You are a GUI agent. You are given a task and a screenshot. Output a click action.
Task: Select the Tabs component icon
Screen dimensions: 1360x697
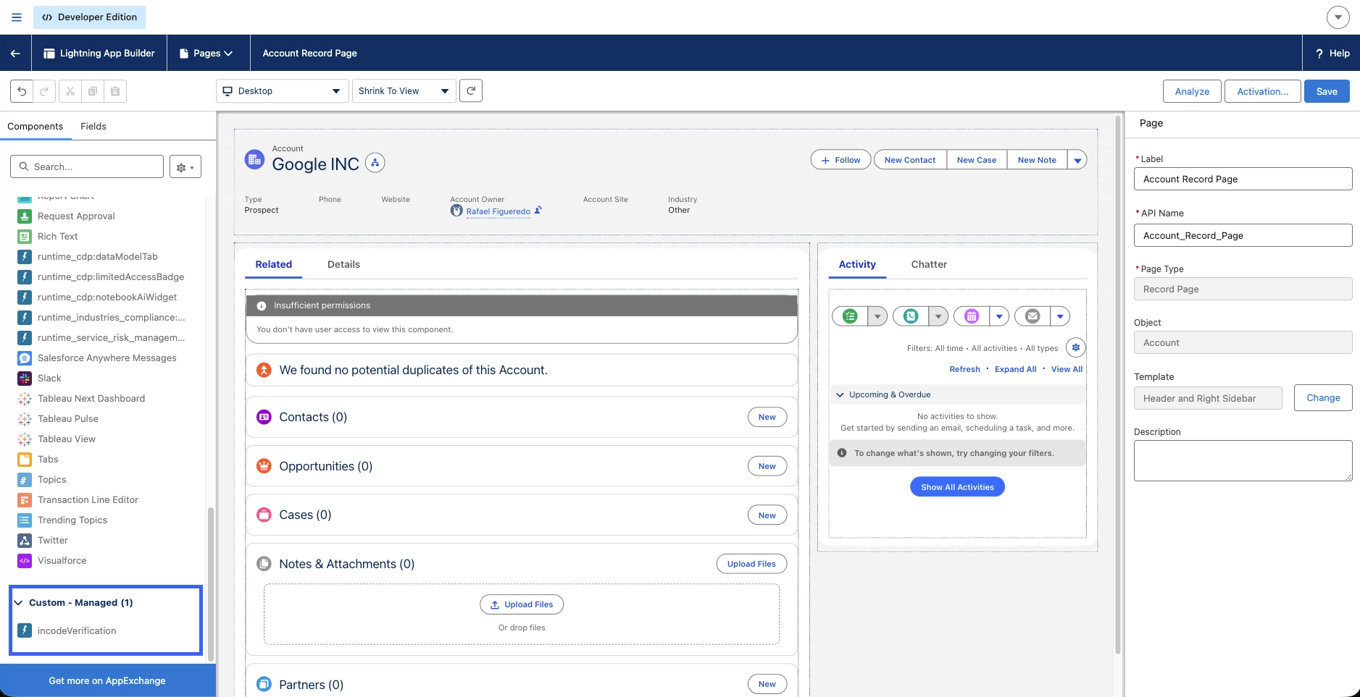click(25, 460)
